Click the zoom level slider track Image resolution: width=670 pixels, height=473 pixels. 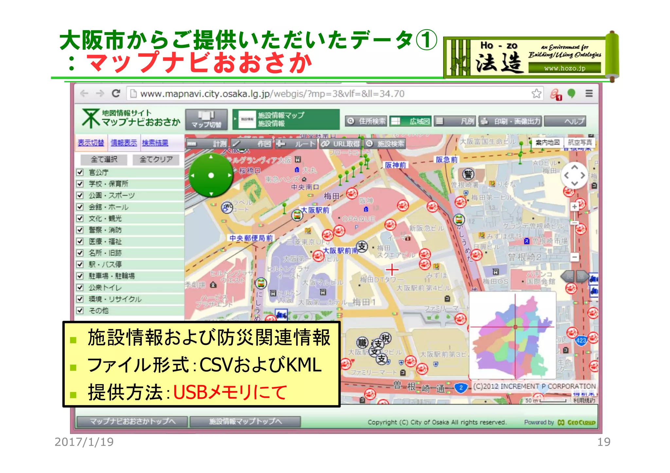tap(574, 232)
